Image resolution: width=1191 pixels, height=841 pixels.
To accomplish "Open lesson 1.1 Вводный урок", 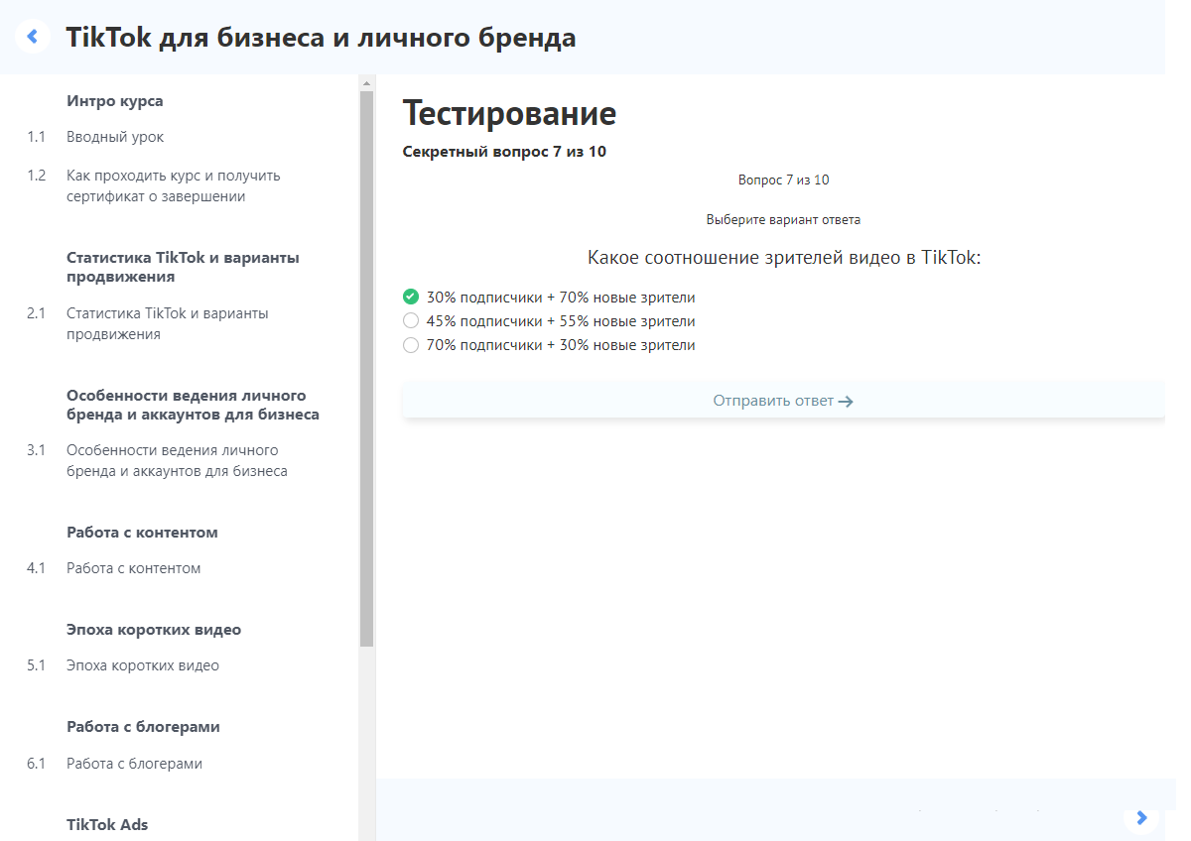I will 115,137.
